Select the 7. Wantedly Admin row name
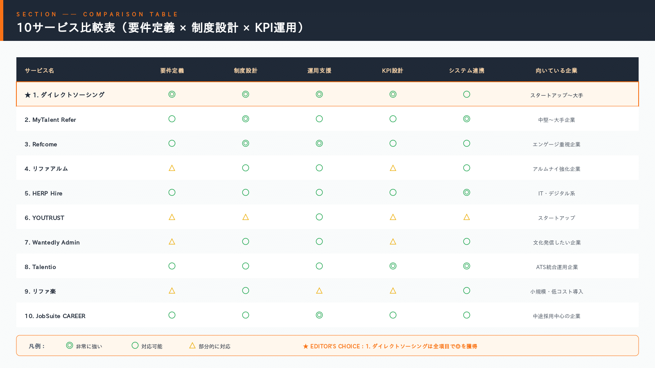Screen dimensions: 655x368 tap(52, 242)
